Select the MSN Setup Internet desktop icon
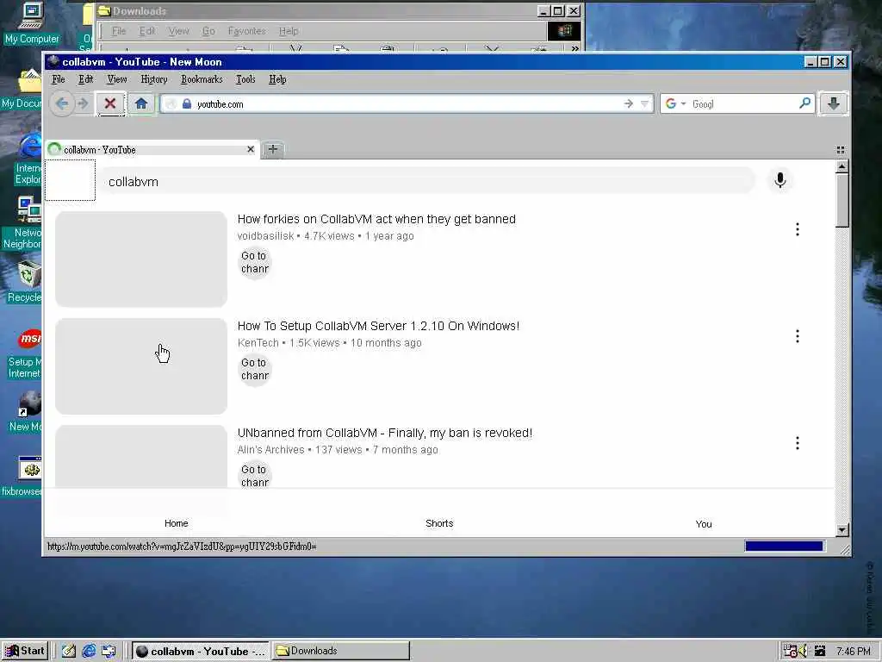 pyautogui.click(x=23, y=353)
